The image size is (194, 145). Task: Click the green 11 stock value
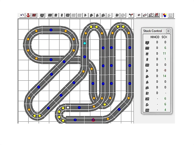coord(164,53)
